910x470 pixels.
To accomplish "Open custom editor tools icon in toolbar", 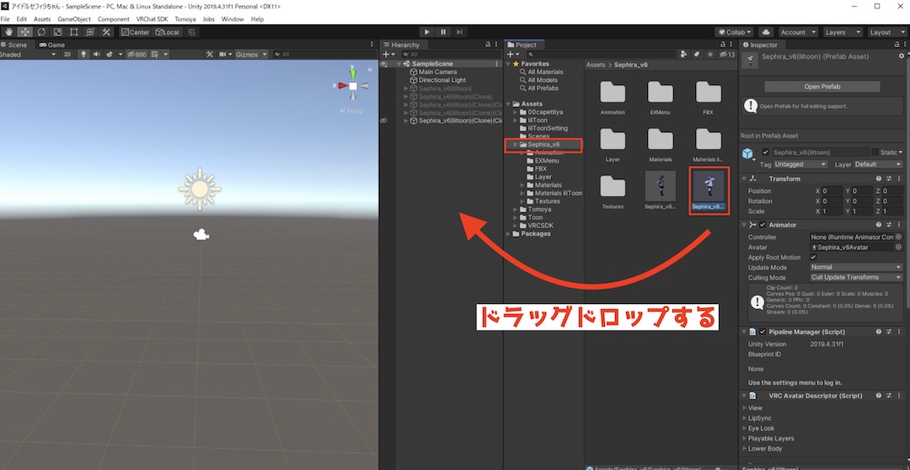I will (106, 32).
